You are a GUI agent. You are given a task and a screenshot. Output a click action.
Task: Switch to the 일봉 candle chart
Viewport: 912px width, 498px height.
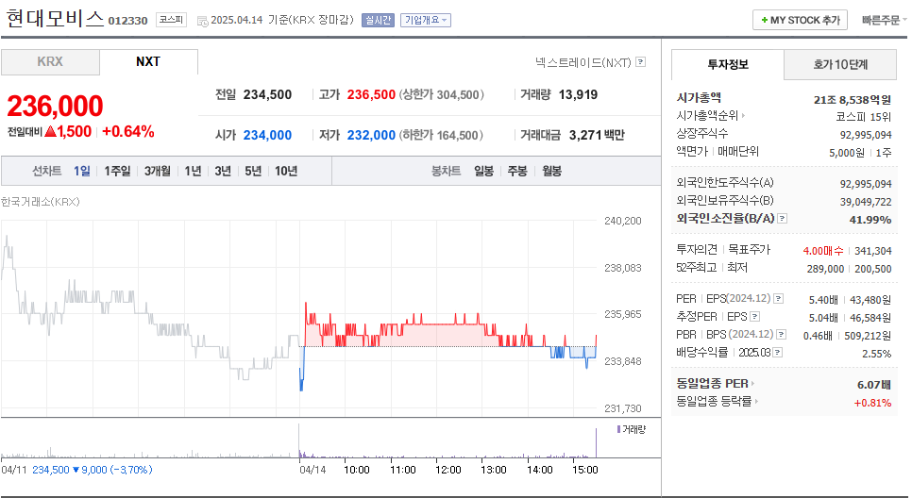[x=483, y=171]
